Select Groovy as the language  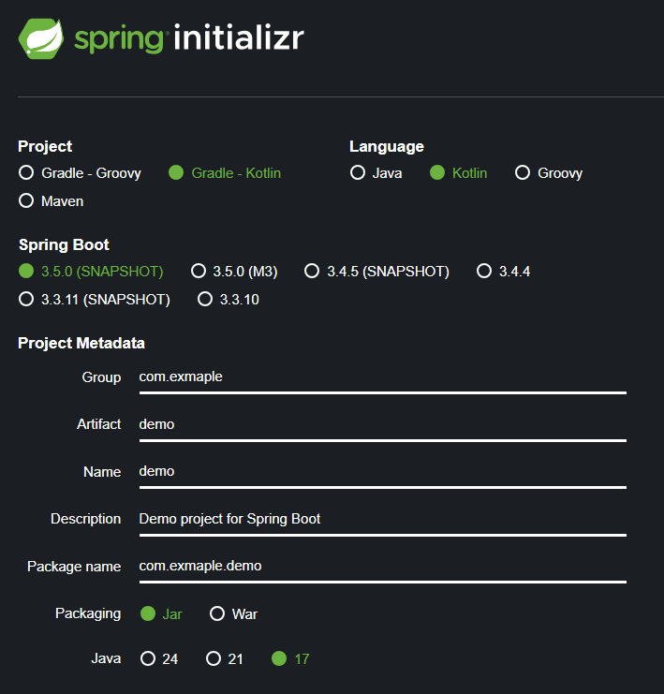point(549,172)
